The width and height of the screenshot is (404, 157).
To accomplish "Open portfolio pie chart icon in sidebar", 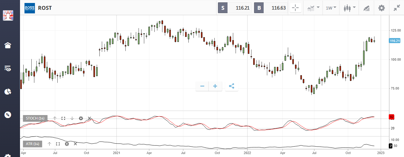I will click(x=8, y=92).
